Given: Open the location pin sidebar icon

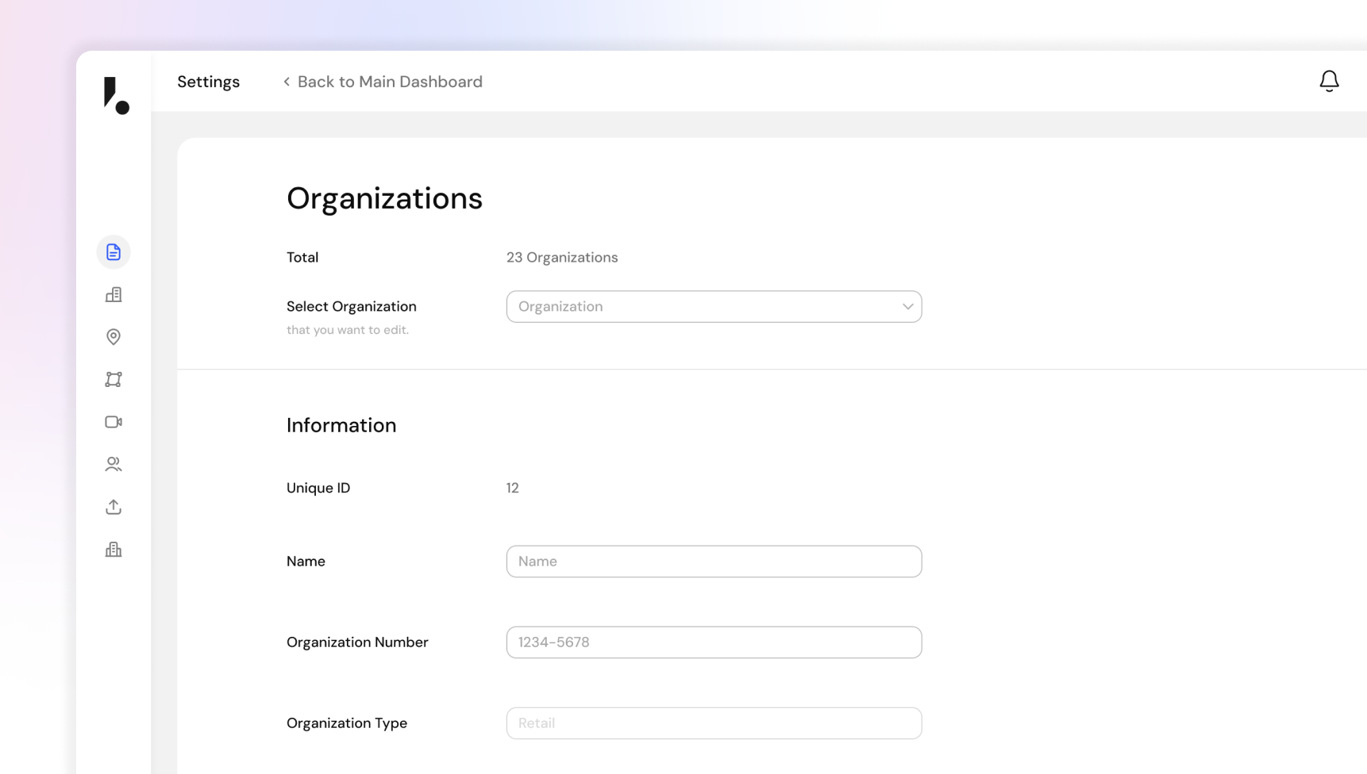Looking at the screenshot, I should coord(114,337).
